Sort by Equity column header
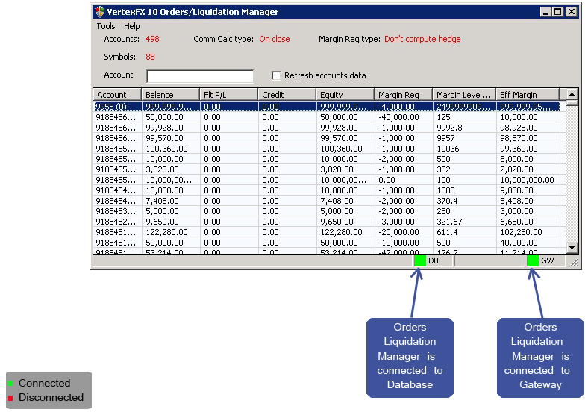Image resolution: width=588 pixels, height=412 pixels. [345, 95]
